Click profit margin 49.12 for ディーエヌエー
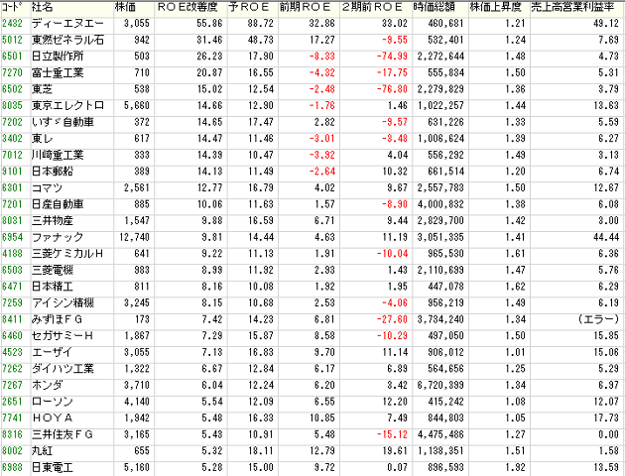 point(606,24)
